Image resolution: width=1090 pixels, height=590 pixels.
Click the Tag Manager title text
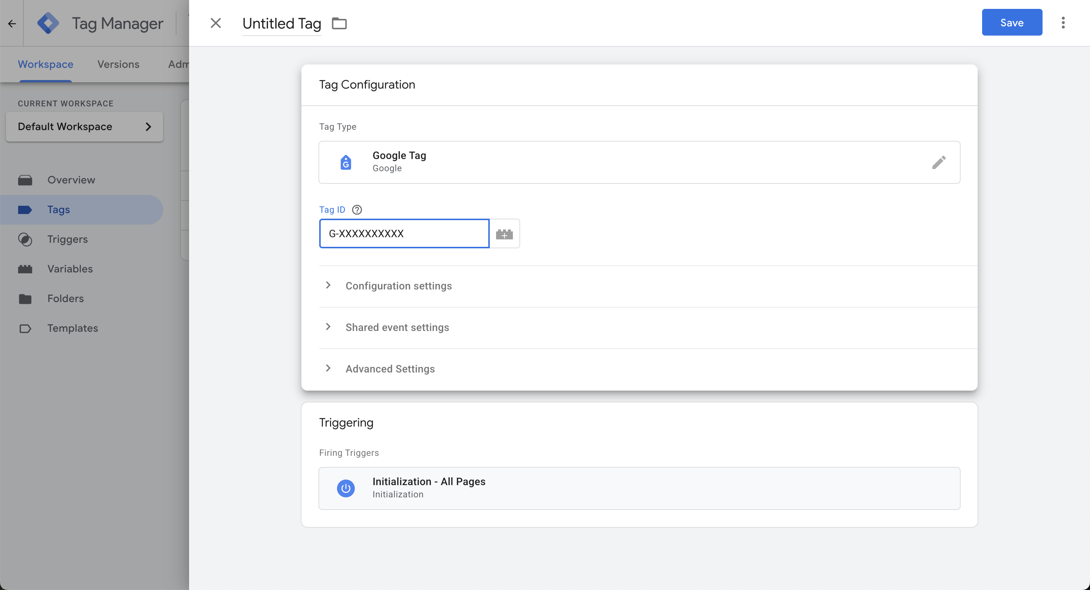118,23
